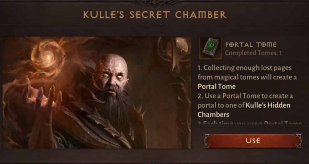Tap the USE button
The height and width of the screenshot is (164, 309).
click(x=253, y=141)
